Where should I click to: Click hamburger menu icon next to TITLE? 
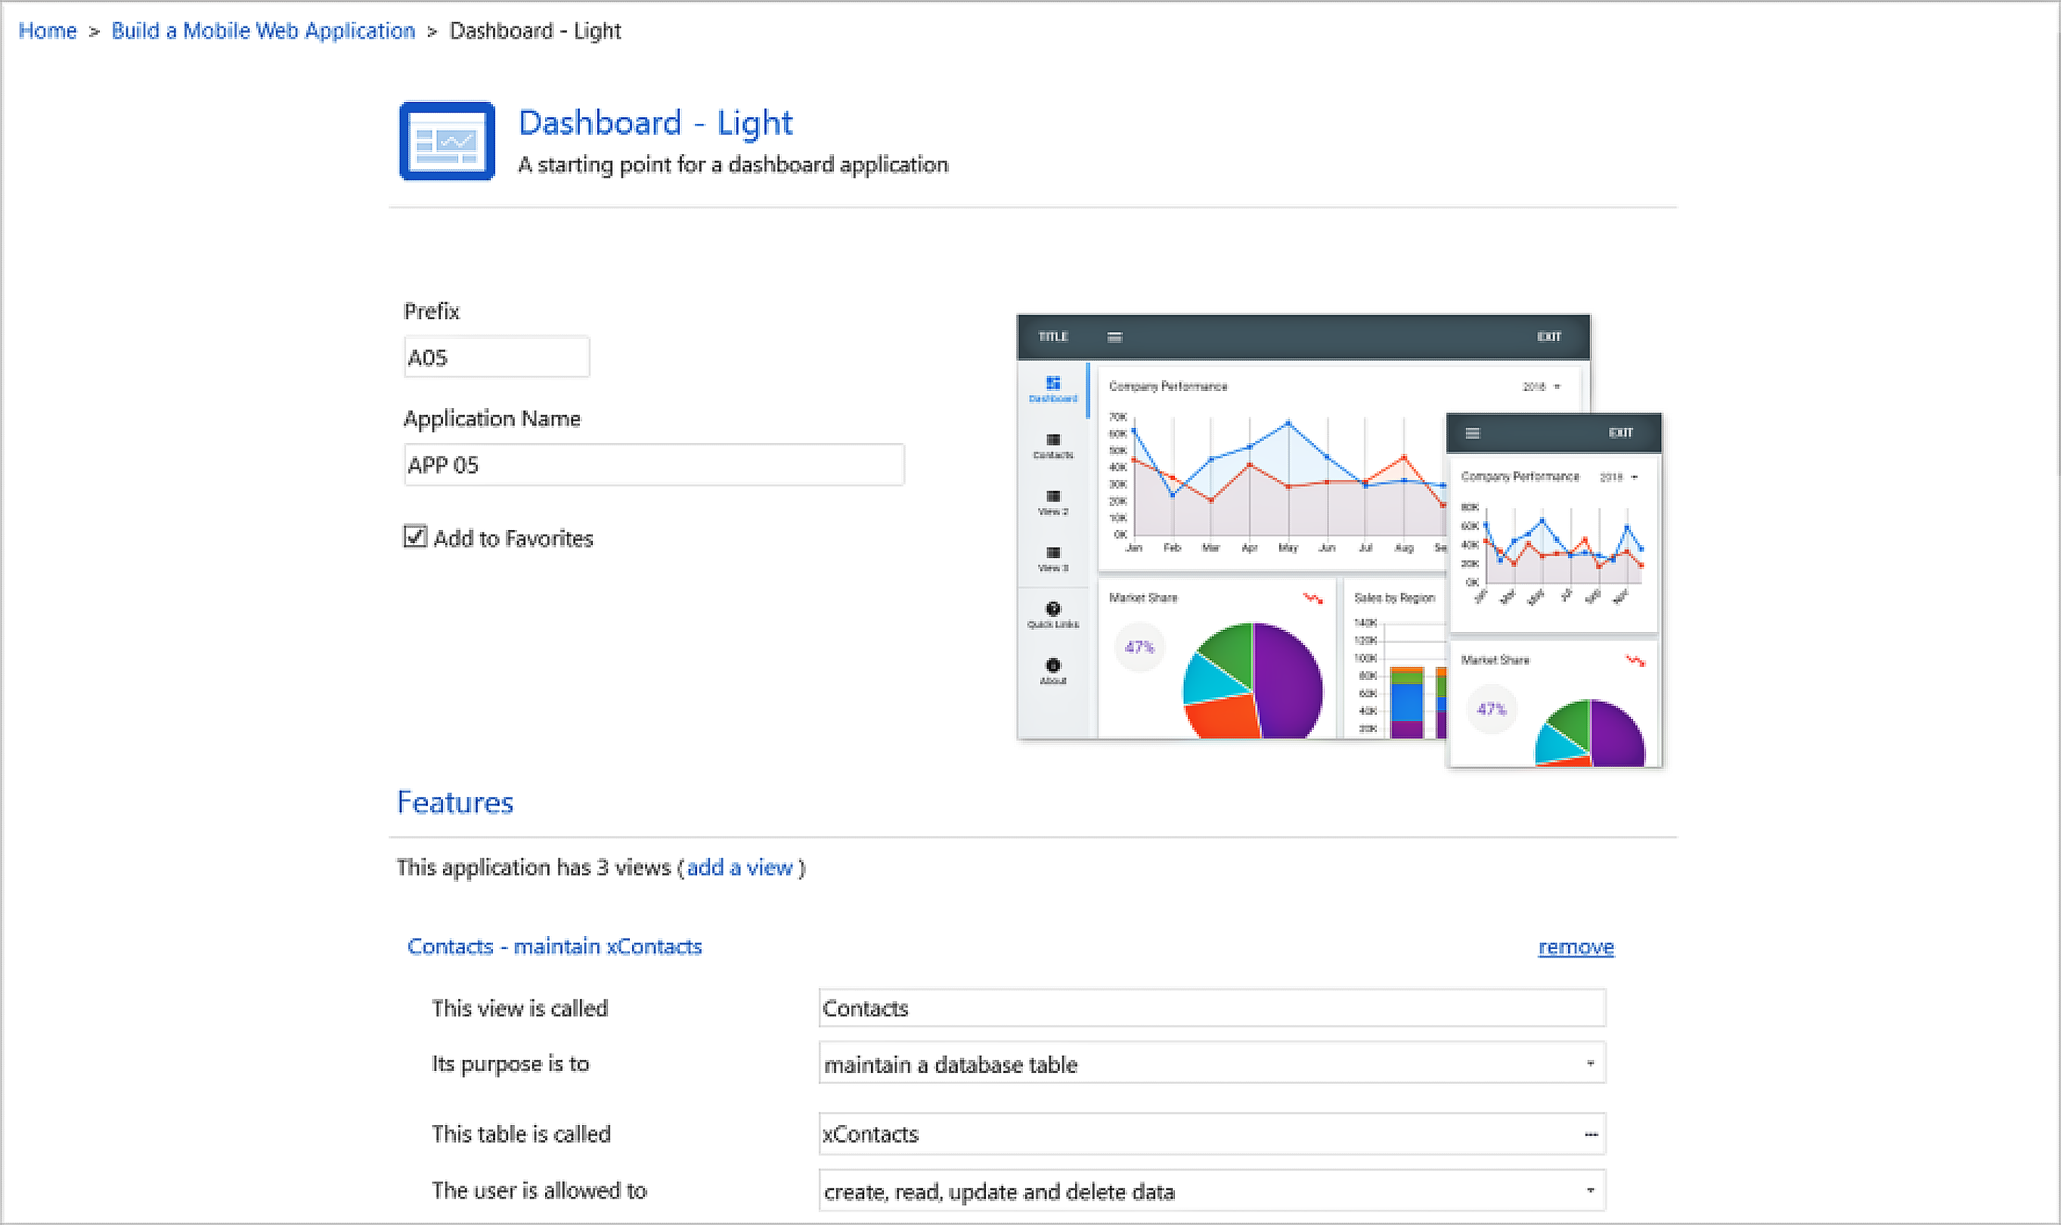pos(1114,336)
